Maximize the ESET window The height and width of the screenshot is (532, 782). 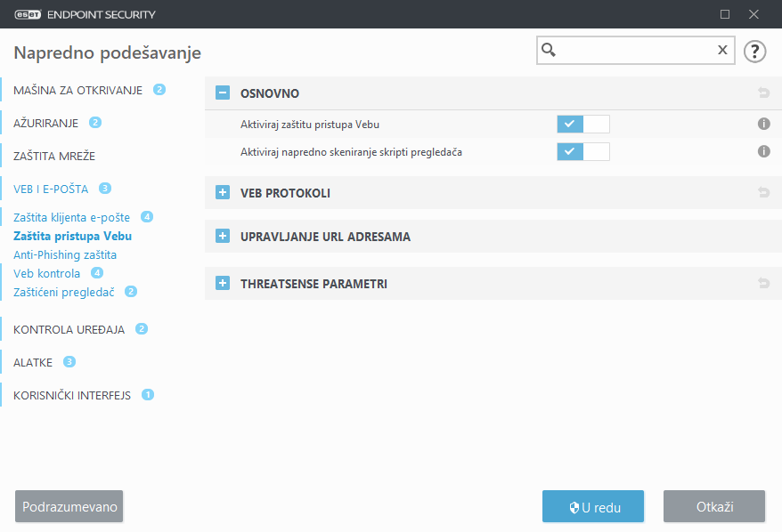point(725,14)
